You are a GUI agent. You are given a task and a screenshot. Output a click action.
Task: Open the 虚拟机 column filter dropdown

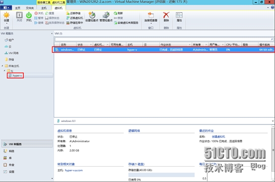click(107, 45)
